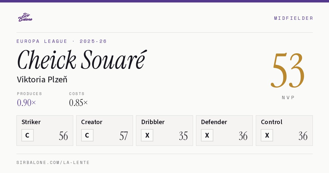Click the C grade badge under Creator
The width and height of the screenshot is (329, 173).
pyautogui.click(x=87, y=135)
